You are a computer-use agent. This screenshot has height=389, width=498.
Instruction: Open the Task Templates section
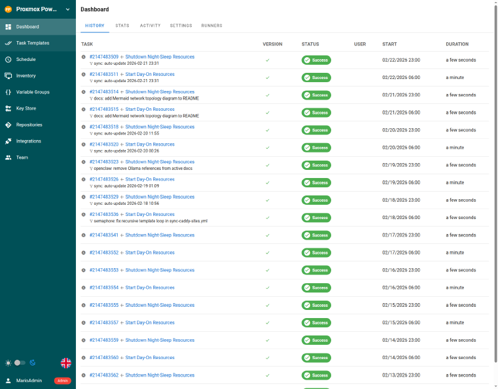37,43
